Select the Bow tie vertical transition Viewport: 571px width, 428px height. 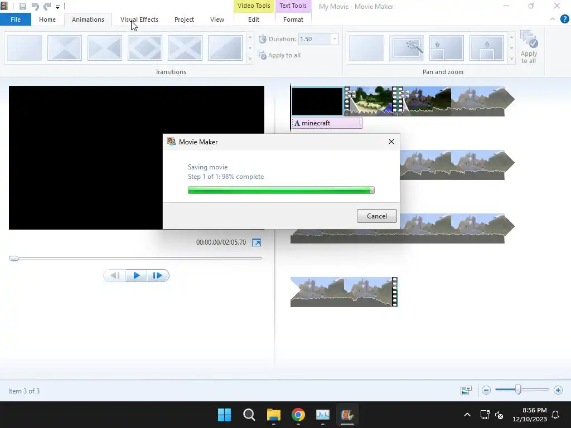(104, 48)
